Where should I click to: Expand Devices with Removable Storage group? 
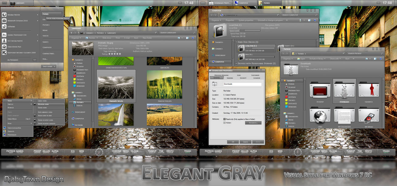tap(236, 64)
